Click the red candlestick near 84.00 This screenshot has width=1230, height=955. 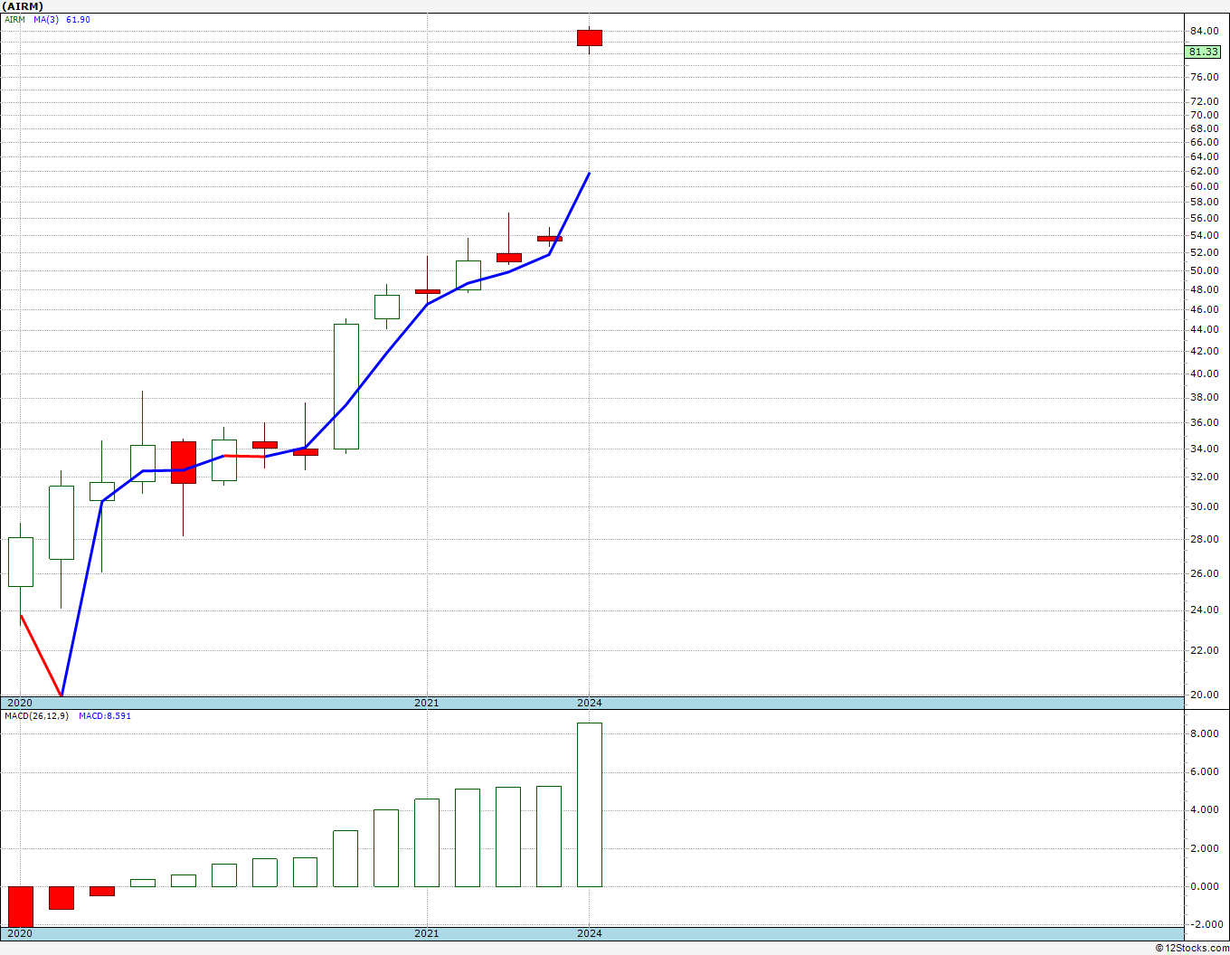click(590, 38)
